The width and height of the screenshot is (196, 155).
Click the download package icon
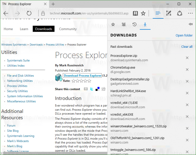point(59,77)
